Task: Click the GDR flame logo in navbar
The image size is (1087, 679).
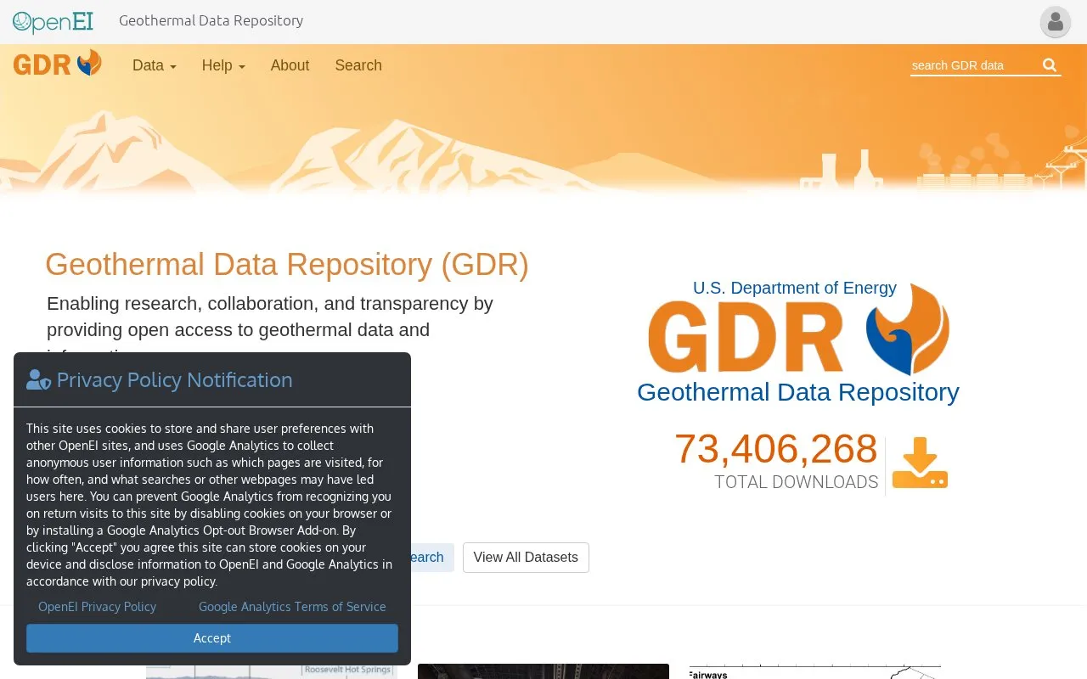Action: tap(57, 64)
